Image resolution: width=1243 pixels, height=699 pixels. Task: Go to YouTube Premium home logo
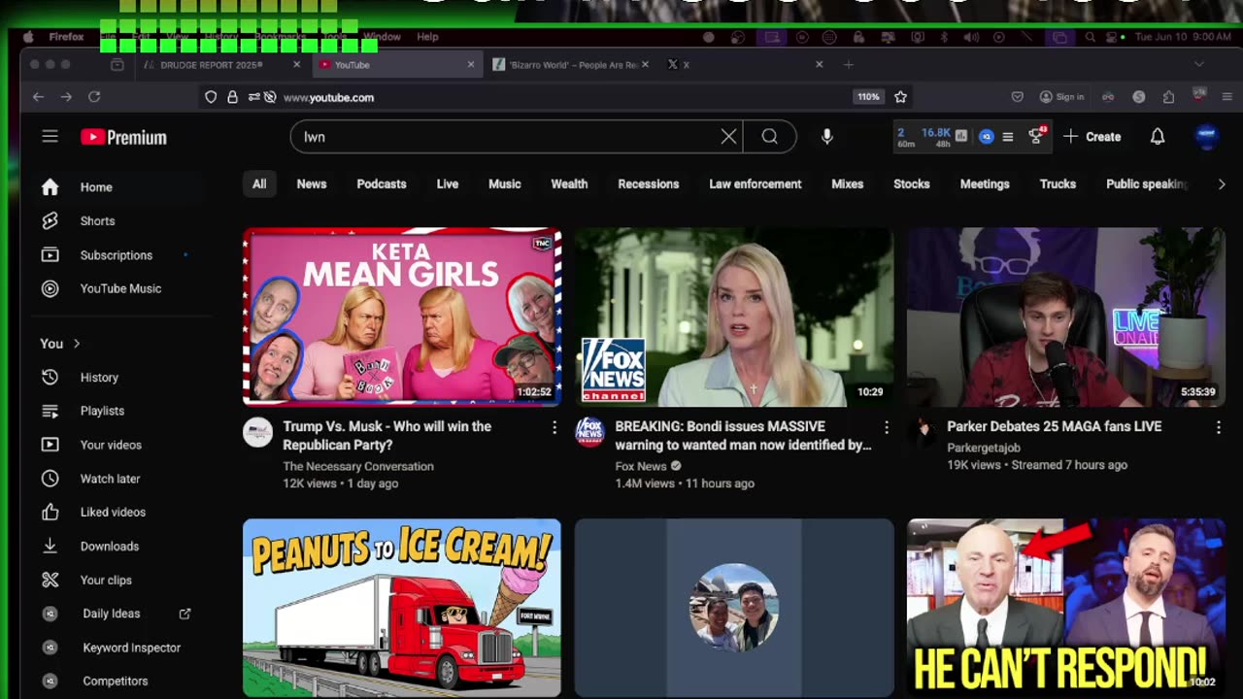123,137
